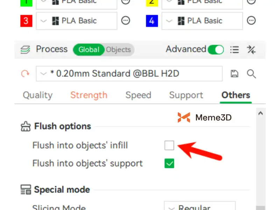Turn off the Advanced mode toggle
The width and height of the screenshot is (280, 210).
tap(215, 50)
